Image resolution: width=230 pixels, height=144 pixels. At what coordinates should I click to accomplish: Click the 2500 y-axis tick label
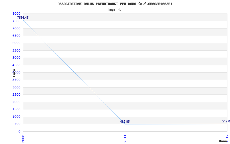[x=16, y=95]
